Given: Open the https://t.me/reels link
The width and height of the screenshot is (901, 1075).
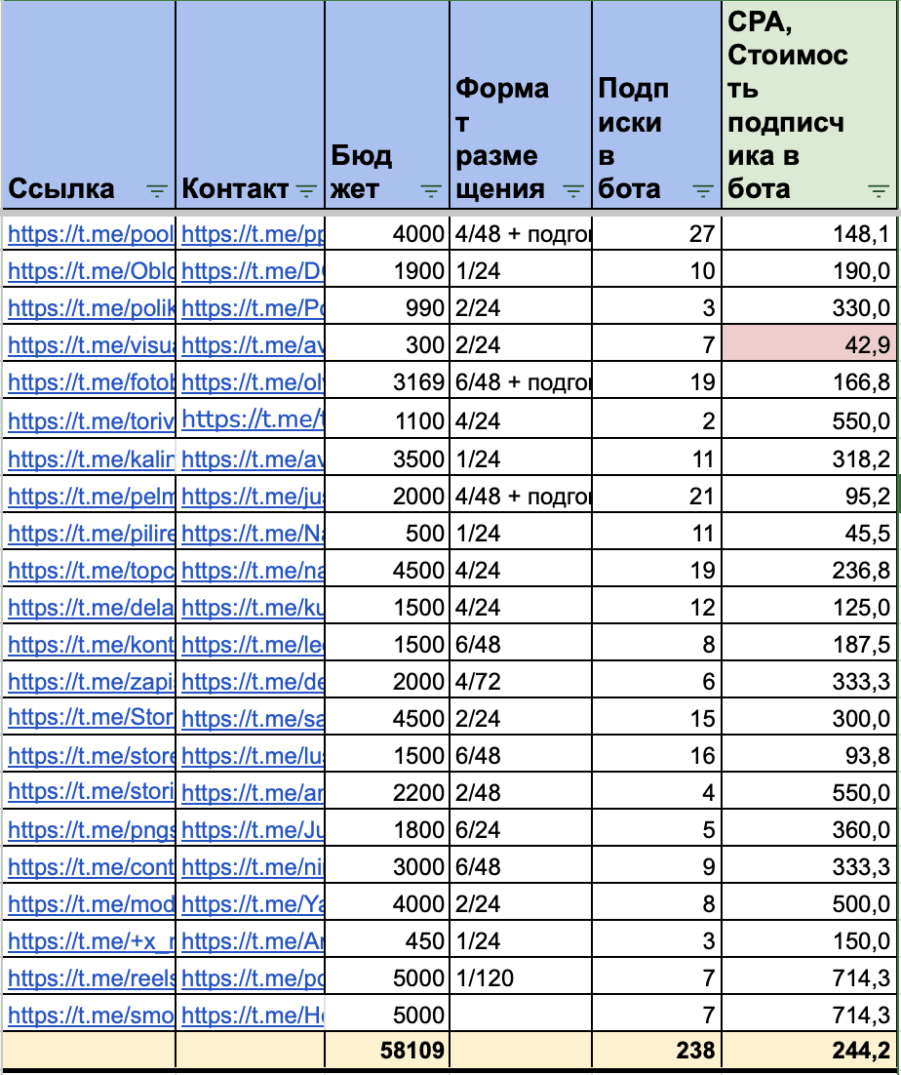Looking at the screenshot, I should click(91, 977).
